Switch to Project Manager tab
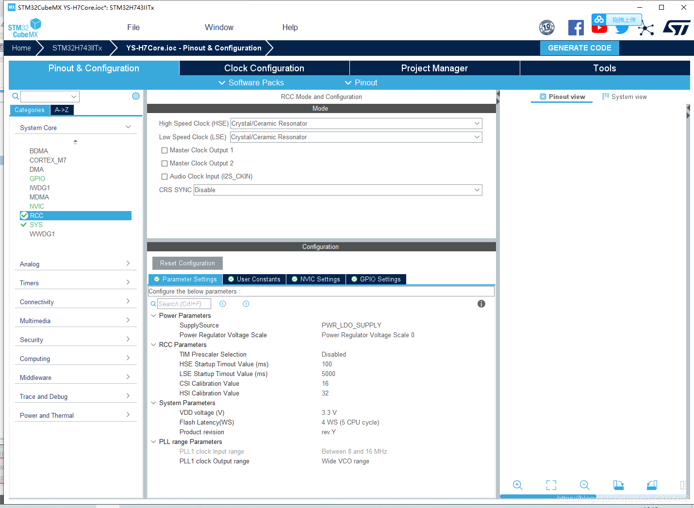694x508 pixels. 434,68
